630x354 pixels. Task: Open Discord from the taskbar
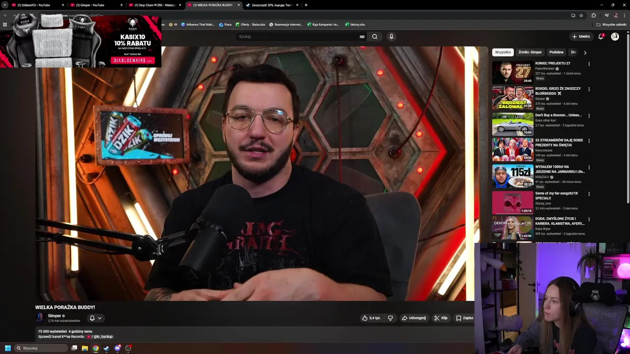[x=117, y=348]
